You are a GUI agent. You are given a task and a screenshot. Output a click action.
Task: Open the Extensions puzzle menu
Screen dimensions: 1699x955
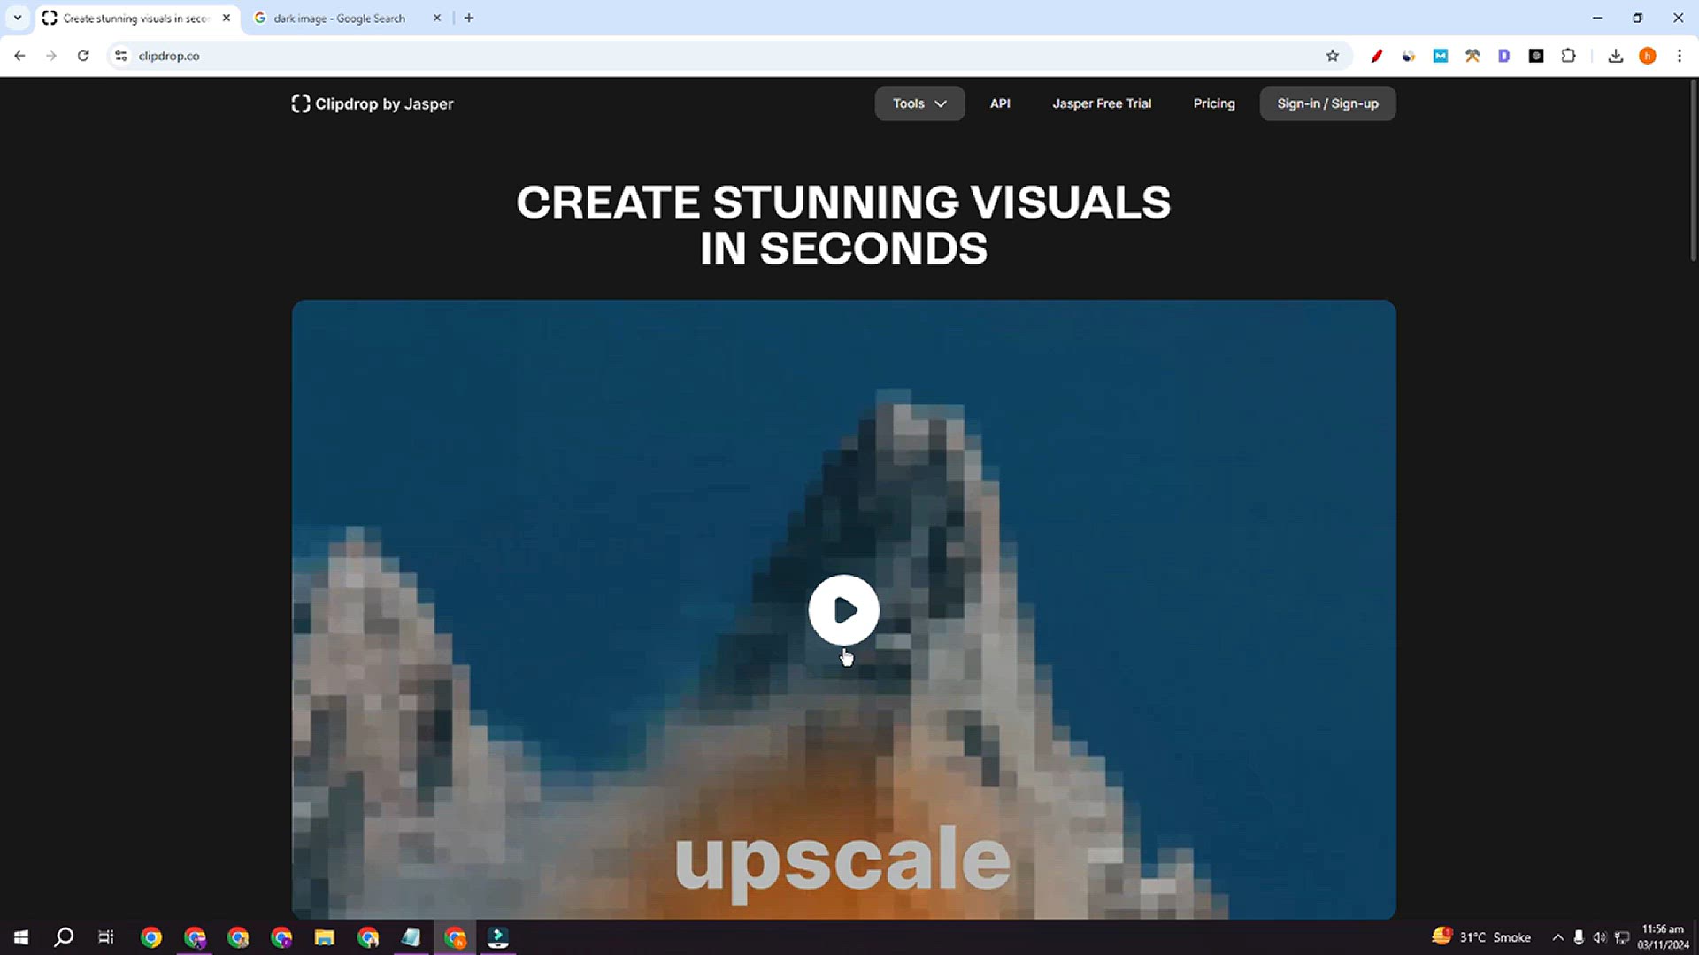1568,56
